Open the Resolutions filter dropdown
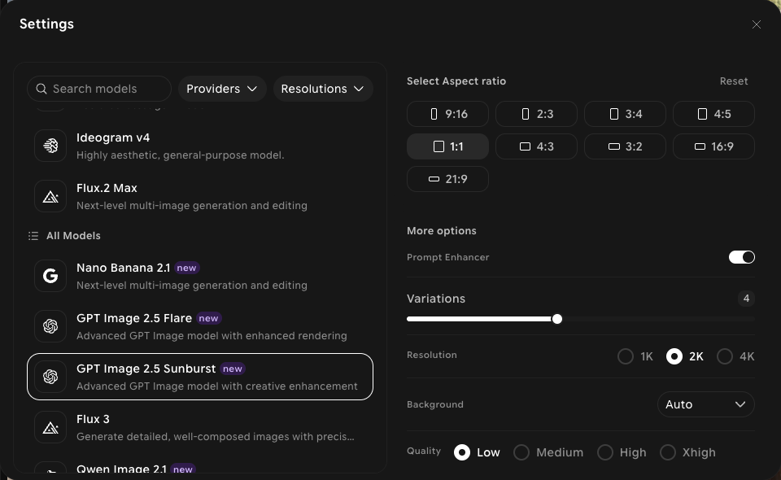Viewport: 781px width, 480px height. pos(323,89)
